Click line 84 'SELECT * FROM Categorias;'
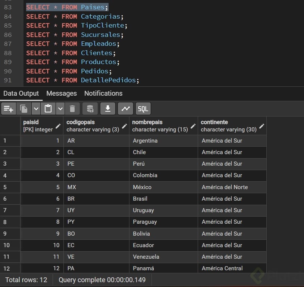Screen dimensions: 304x287 pyautogui.click(x=75, y=17)
